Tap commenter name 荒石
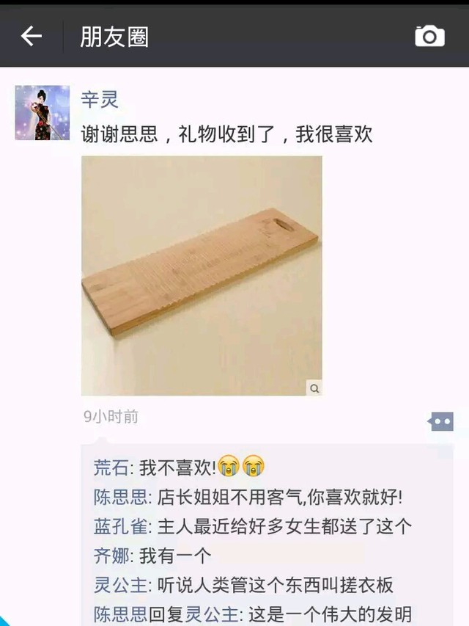The width and height of the screenshot is (469, 626). click(x=111, y=467)
